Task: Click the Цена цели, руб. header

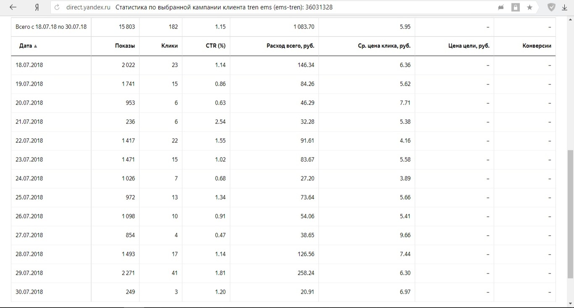Action: point(469,46)
